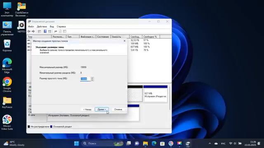Launch Google Chrome from desktop shortcut

[7, 85]
